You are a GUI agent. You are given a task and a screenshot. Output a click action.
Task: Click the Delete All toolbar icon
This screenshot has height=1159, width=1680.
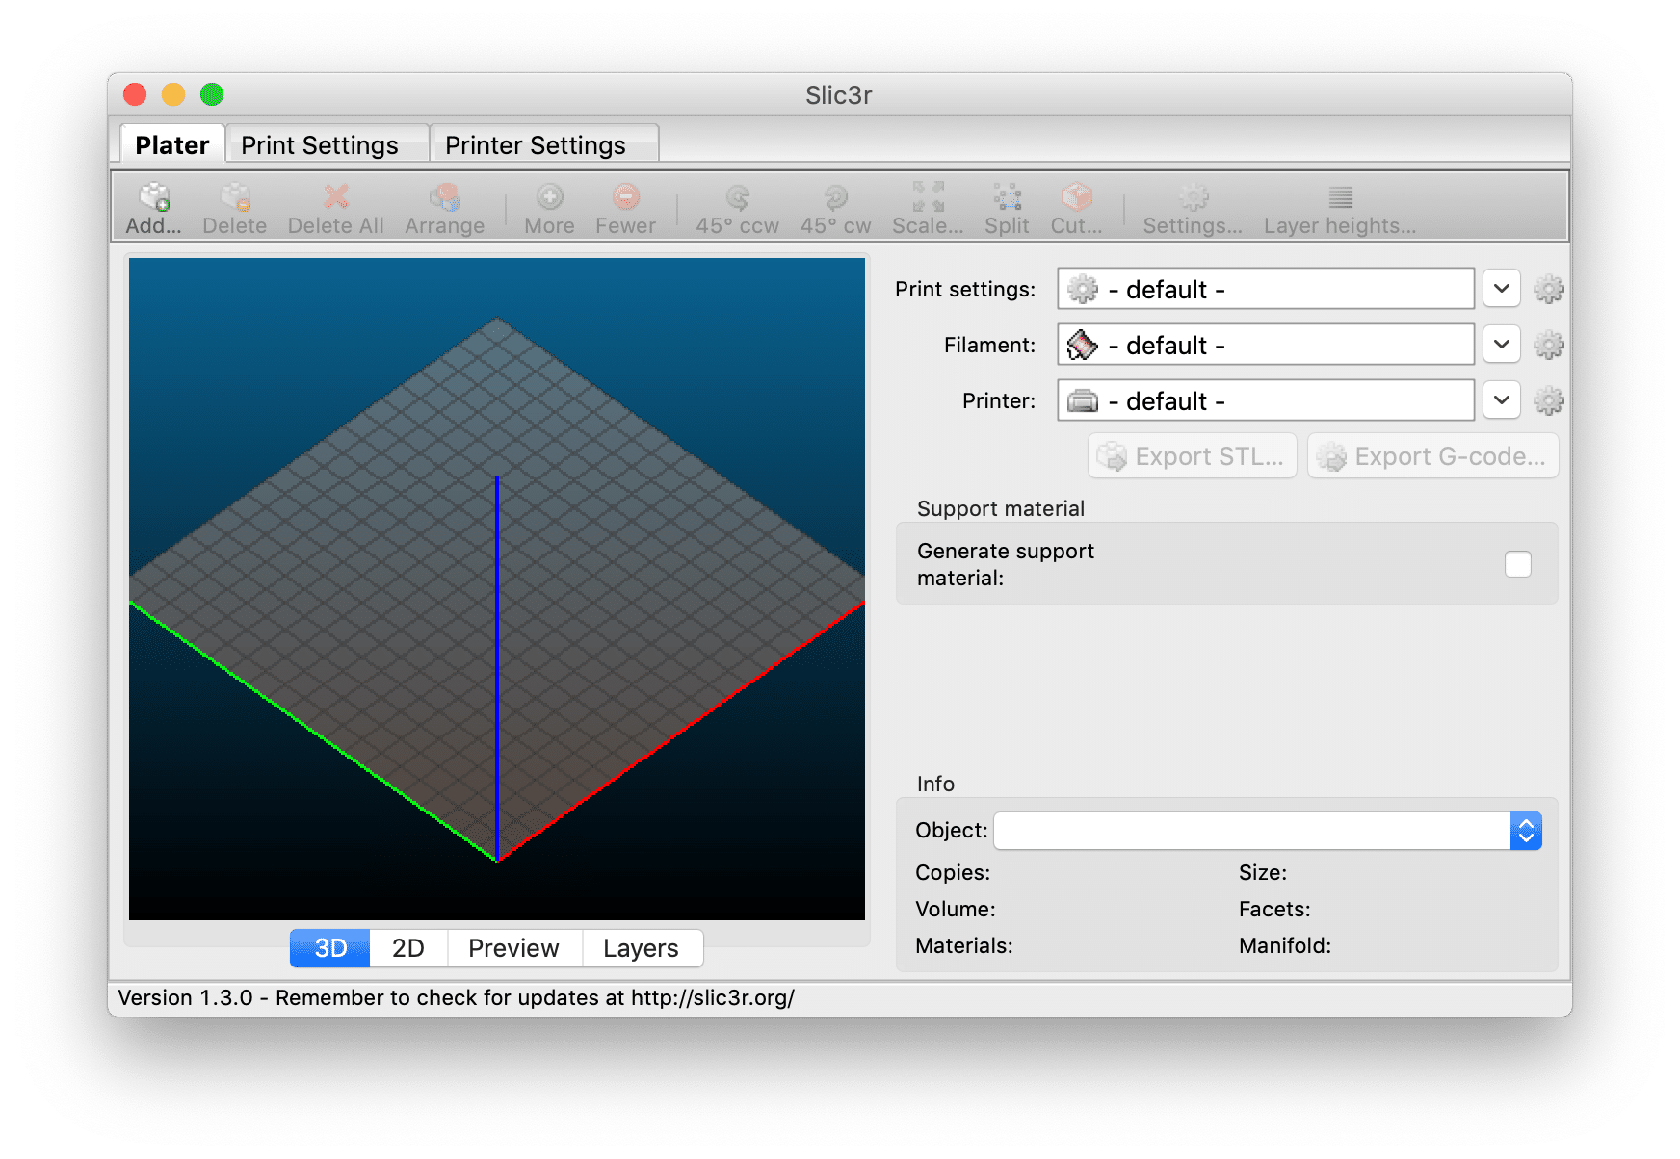[335, 197]
